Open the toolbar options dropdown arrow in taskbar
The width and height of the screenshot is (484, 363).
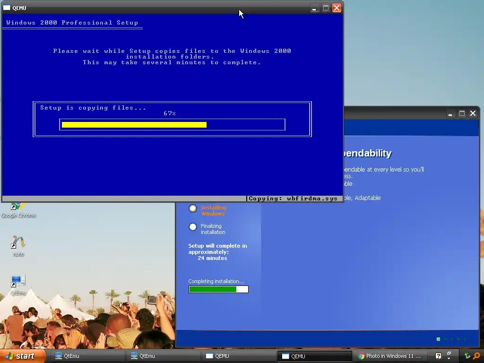pos(449,359)
